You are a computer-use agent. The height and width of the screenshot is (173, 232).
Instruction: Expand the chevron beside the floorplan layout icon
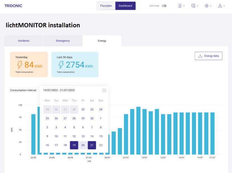pyautogui.click(x=197, y=6)
